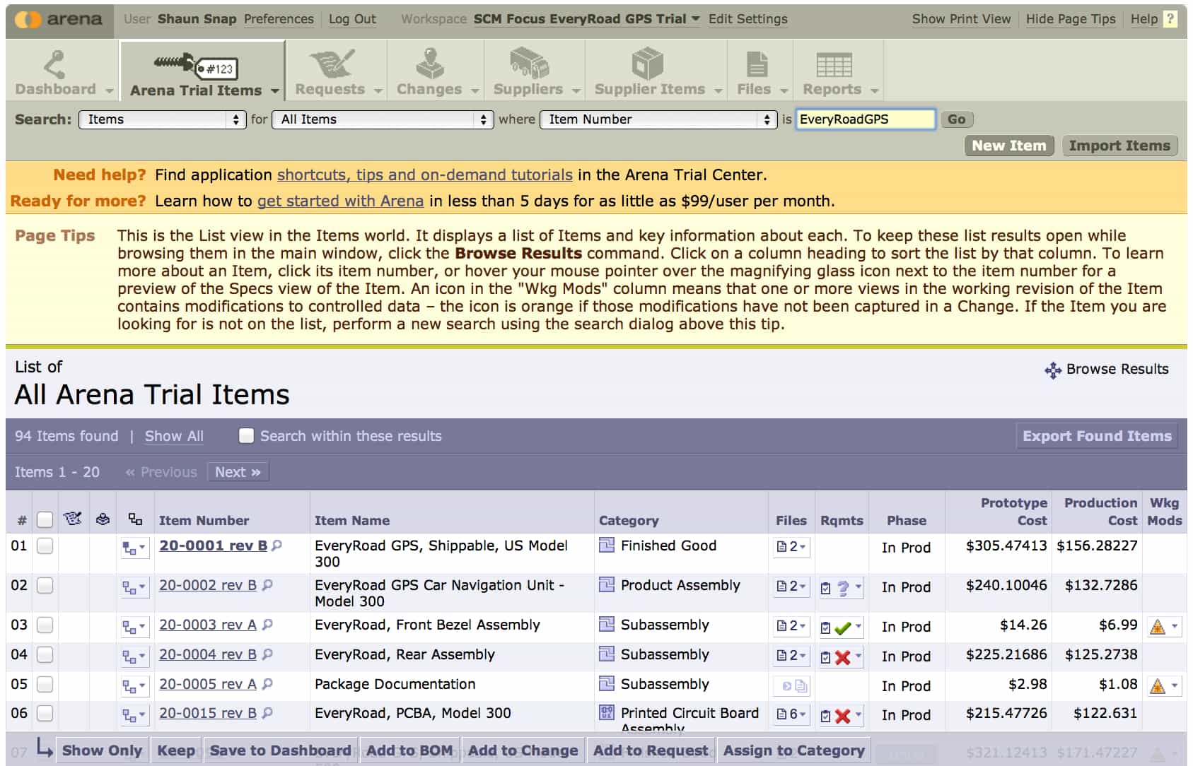Preview 20-0004 rev B magnifying glass
The image size is (1193, 766).
coord(267,654)
